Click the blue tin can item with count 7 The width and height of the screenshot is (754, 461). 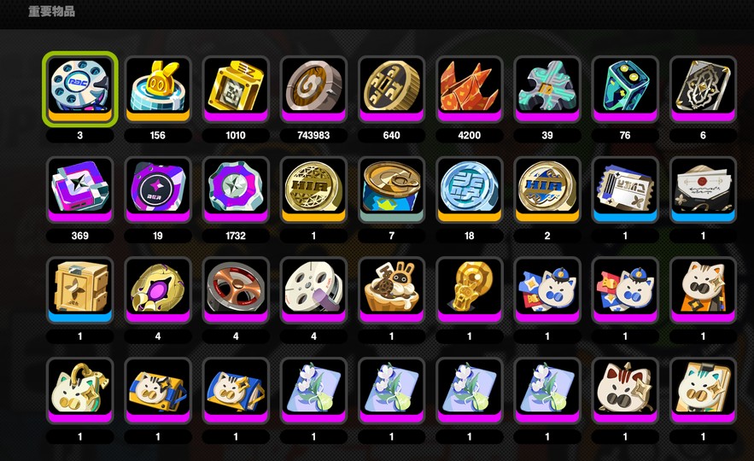pyautogui.click(x=391, y=190)
